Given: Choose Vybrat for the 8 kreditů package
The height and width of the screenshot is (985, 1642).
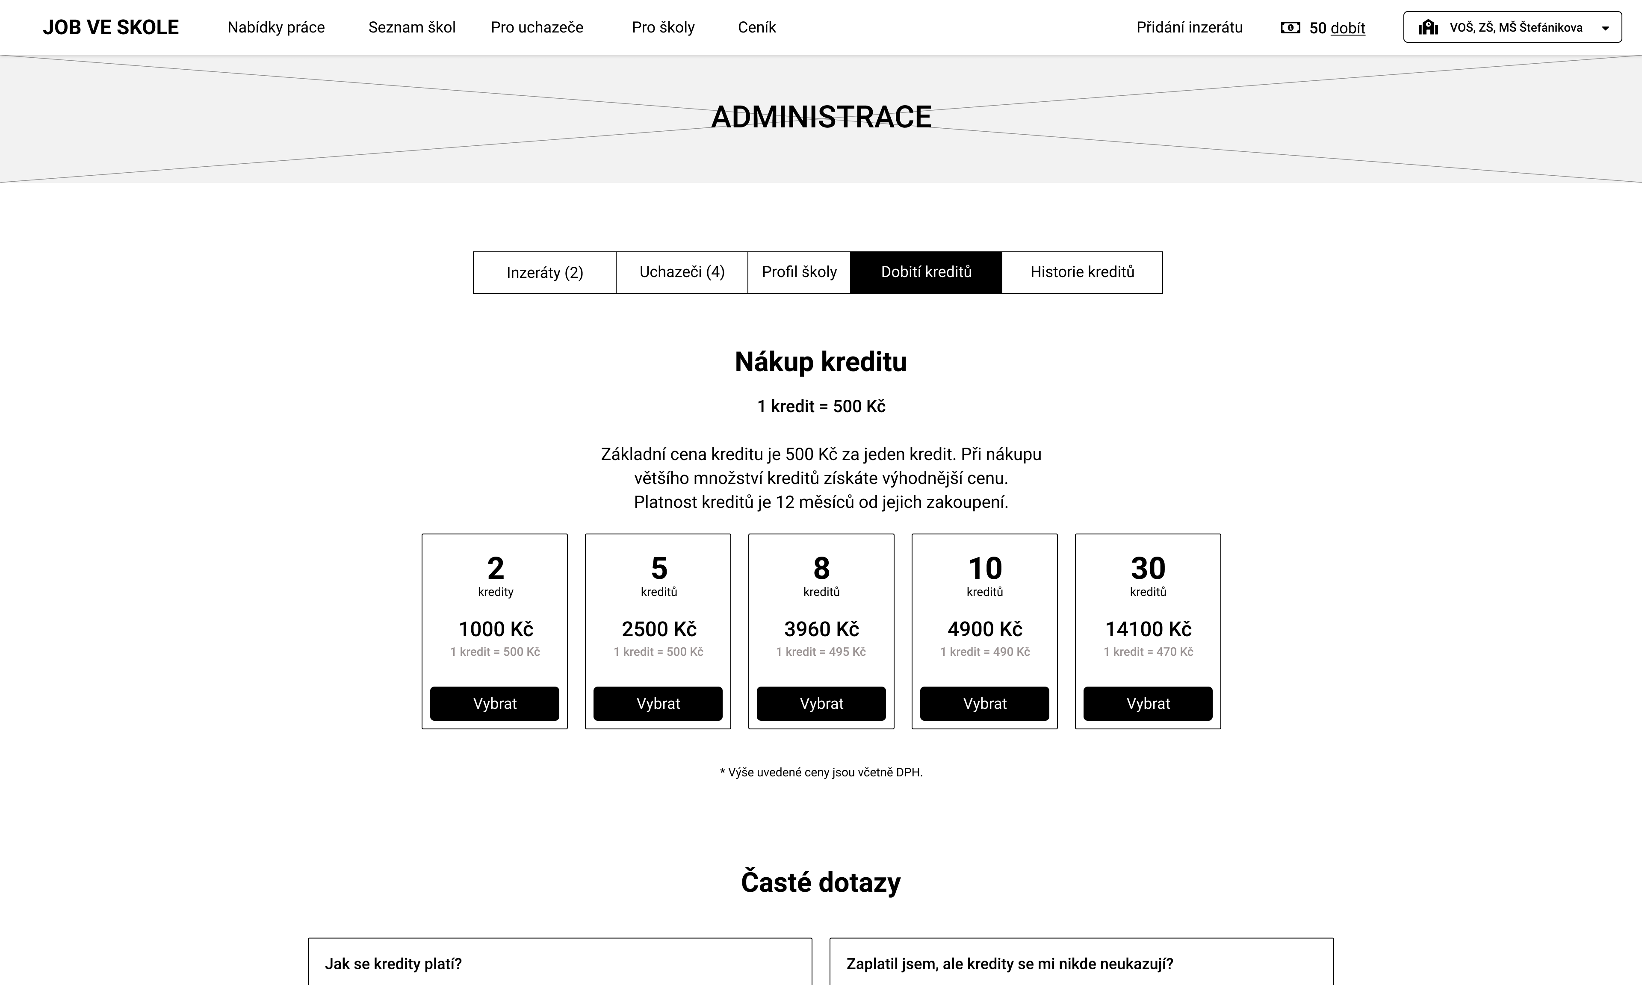Looking at the screenshot, I should point(821,704).
